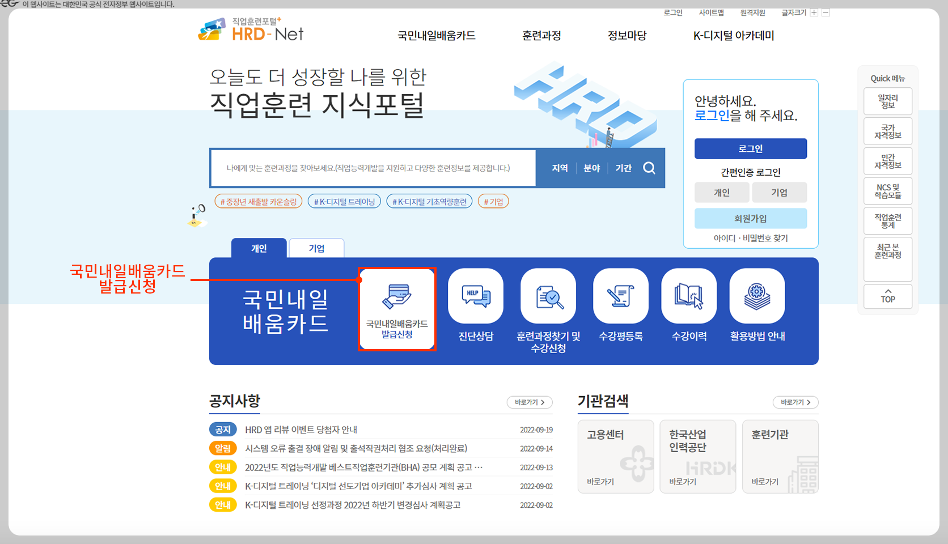Viewport: 948px width, 544px height.
Task: Open 기관검색 바로가기 button
Action: [795, 402]
